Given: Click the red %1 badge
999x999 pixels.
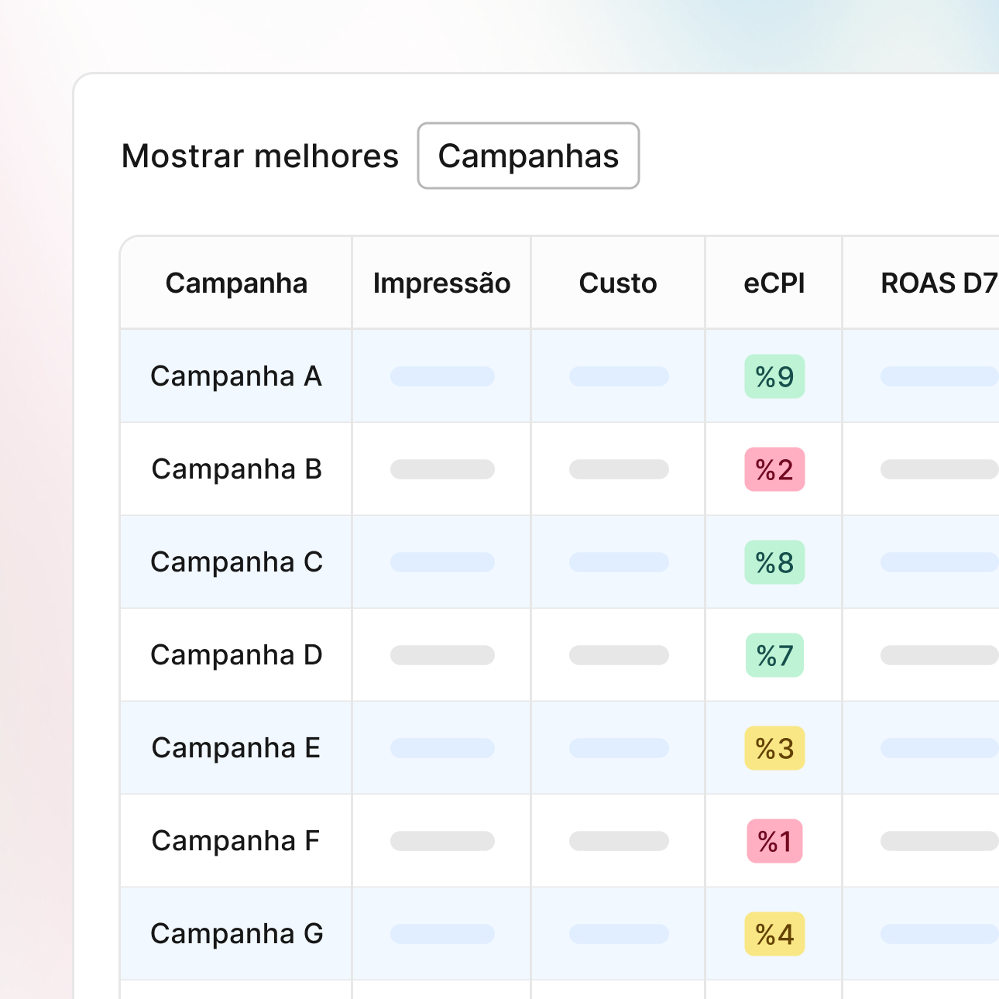Looking at the screenshot, I should coord(774,842).
